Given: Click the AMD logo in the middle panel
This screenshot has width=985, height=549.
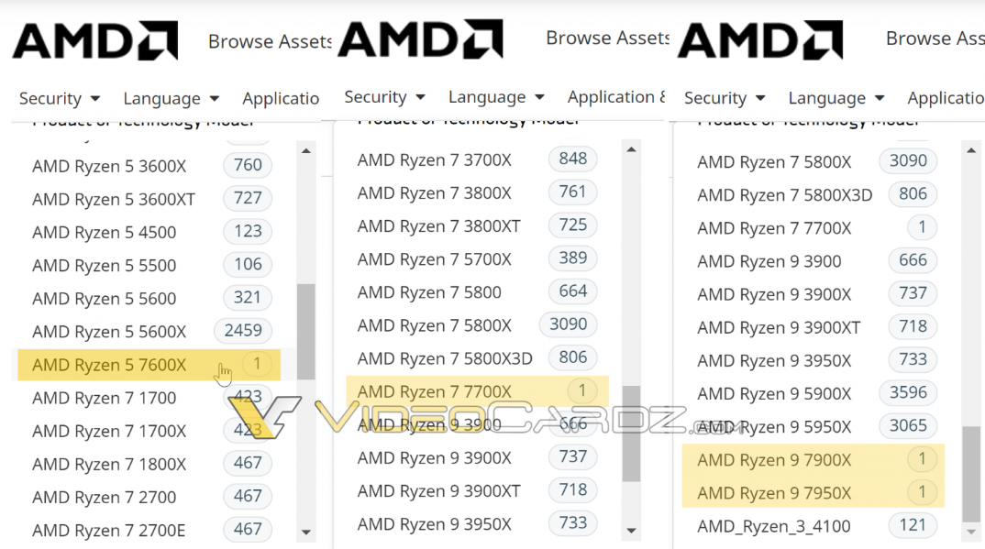Looking at the screenshot, I should 420,38.
